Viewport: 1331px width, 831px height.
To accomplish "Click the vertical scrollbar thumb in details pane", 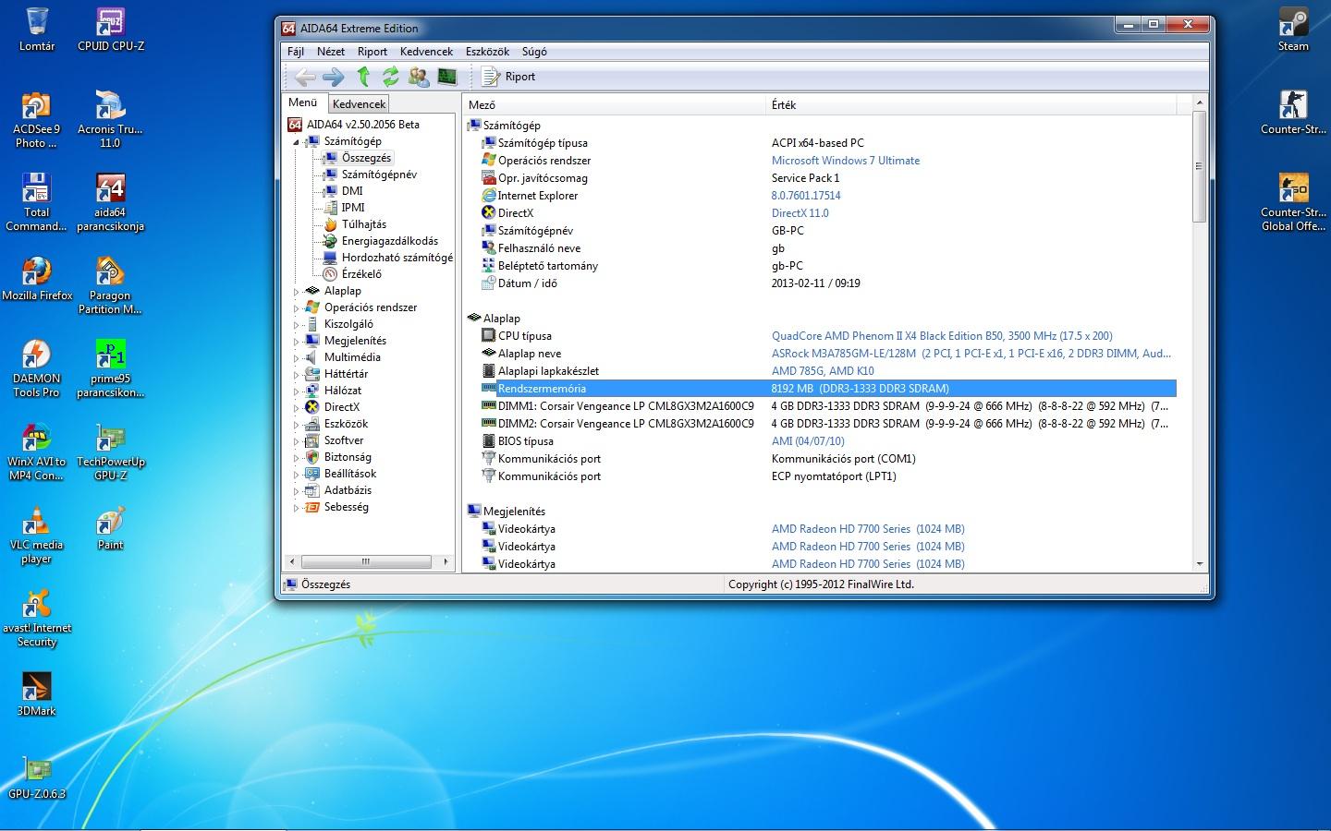I will [1200, 166].
